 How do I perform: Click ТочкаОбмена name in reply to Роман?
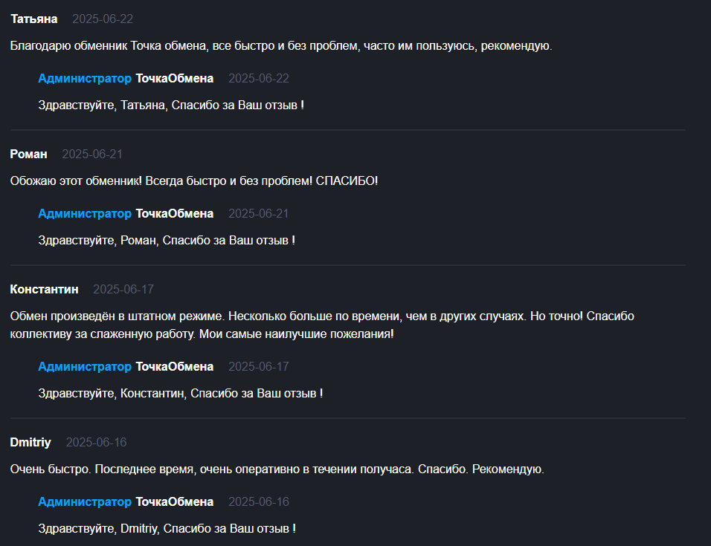coord(175,214)
